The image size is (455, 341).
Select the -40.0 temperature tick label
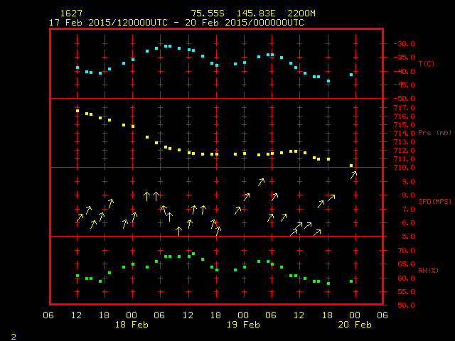tap(404, 71)
